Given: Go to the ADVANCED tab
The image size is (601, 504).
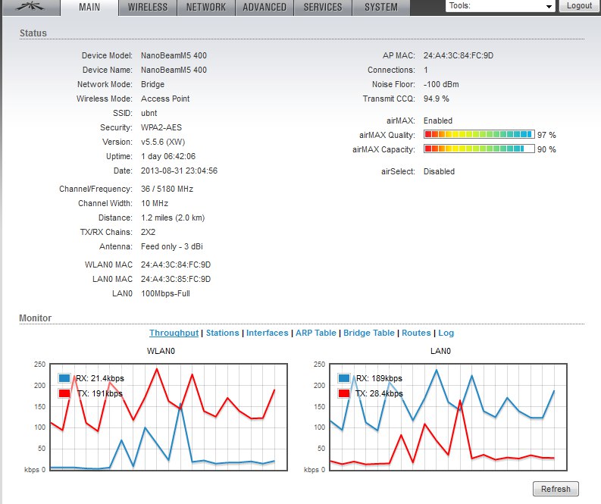Looking at the screenshot, I should (x=265, y=8).
